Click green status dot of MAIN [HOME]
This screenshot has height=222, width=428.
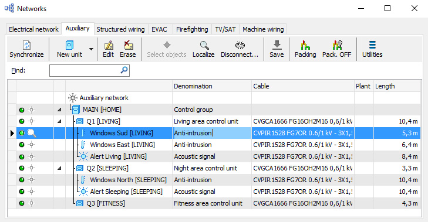(22, 110)
